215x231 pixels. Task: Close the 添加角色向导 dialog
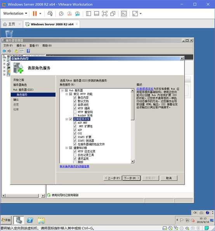point(182,58)
